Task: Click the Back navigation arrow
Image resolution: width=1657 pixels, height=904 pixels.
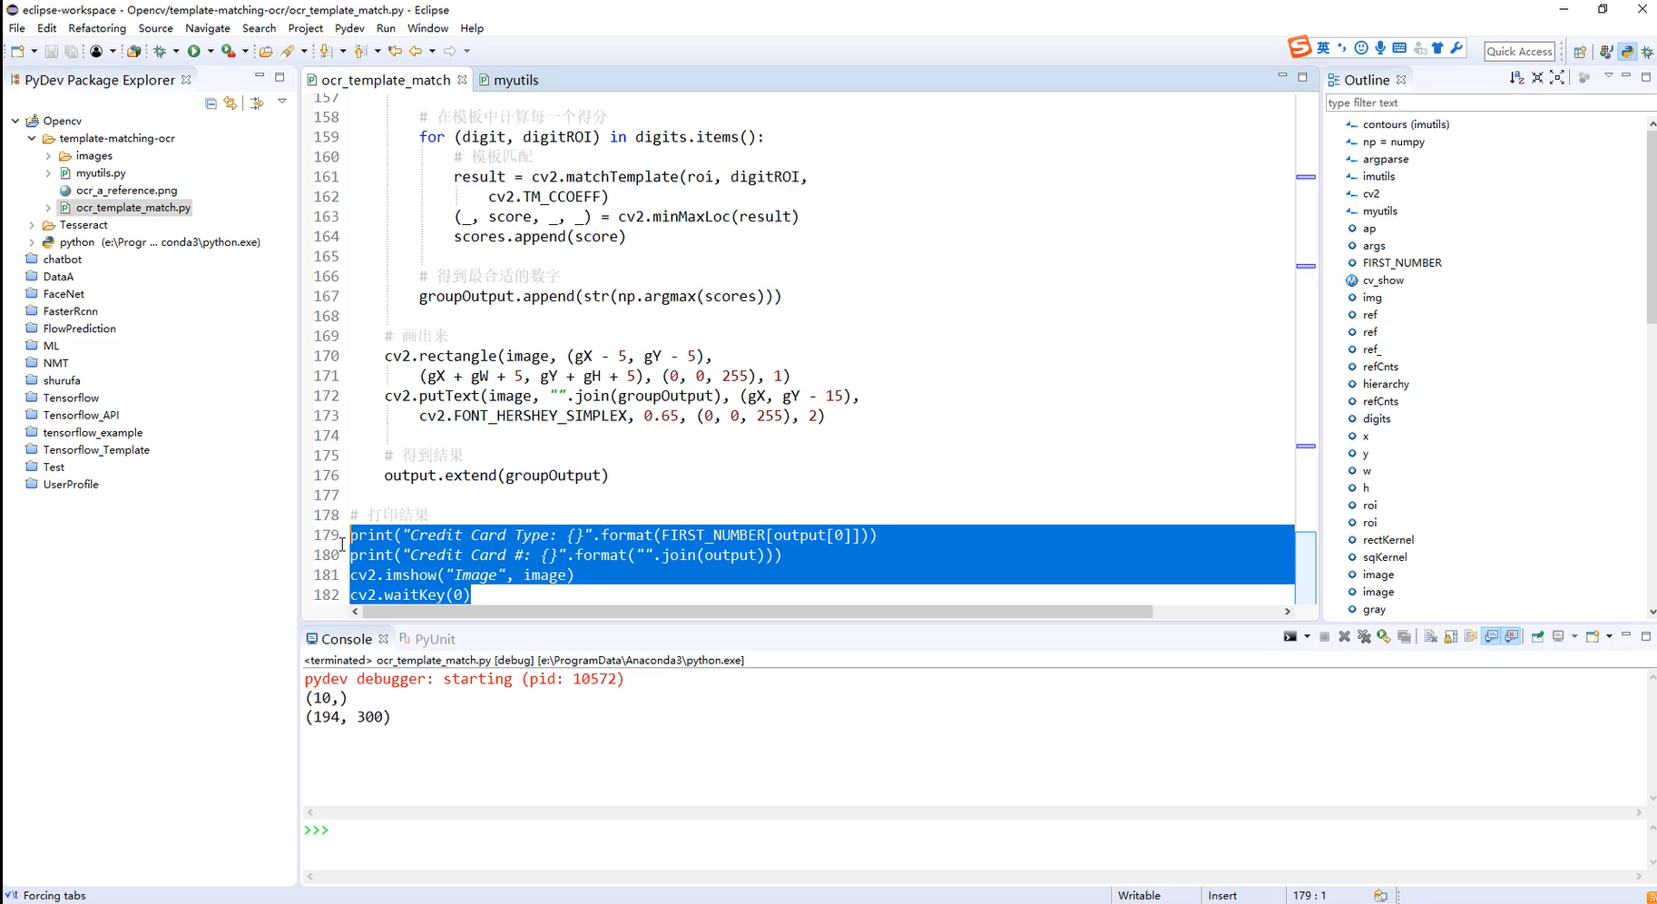Action: click(x=416, y=51)
